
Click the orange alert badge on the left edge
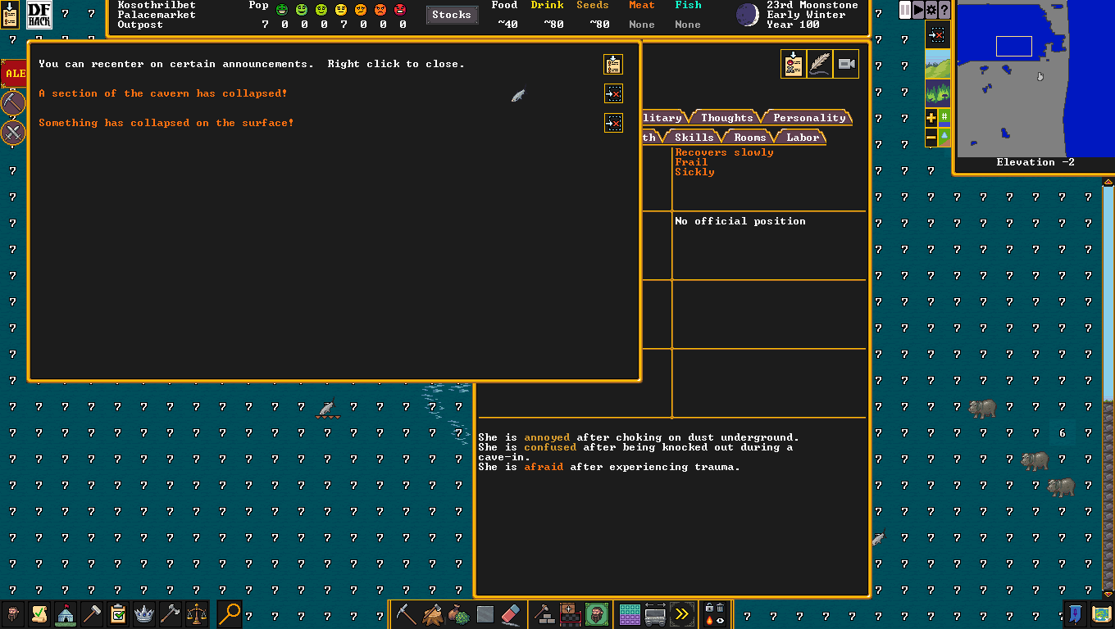point(14,73)
